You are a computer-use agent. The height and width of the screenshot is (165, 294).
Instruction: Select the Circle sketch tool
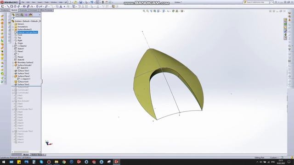tap(15, 6)
